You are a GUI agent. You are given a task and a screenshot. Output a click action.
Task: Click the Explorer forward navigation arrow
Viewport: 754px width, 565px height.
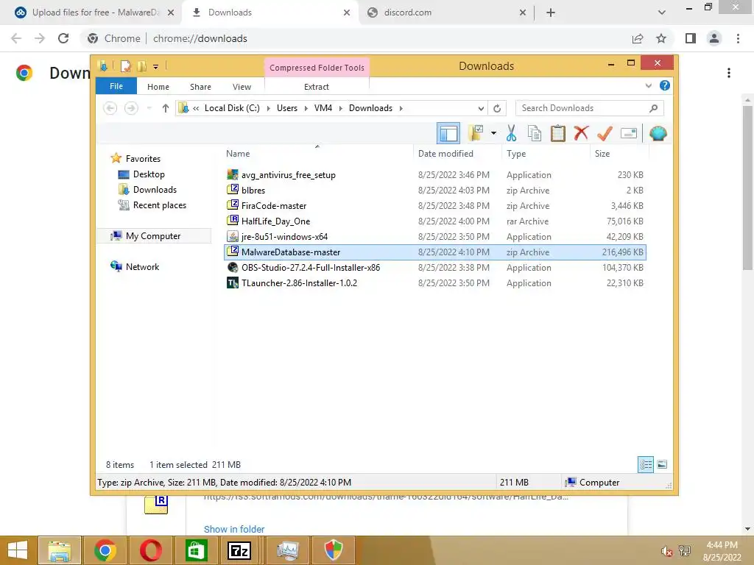coord(131,108)
